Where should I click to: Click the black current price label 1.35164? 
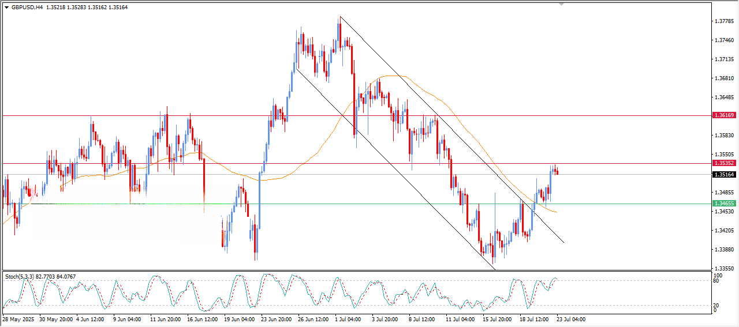[x=724, y=174]
